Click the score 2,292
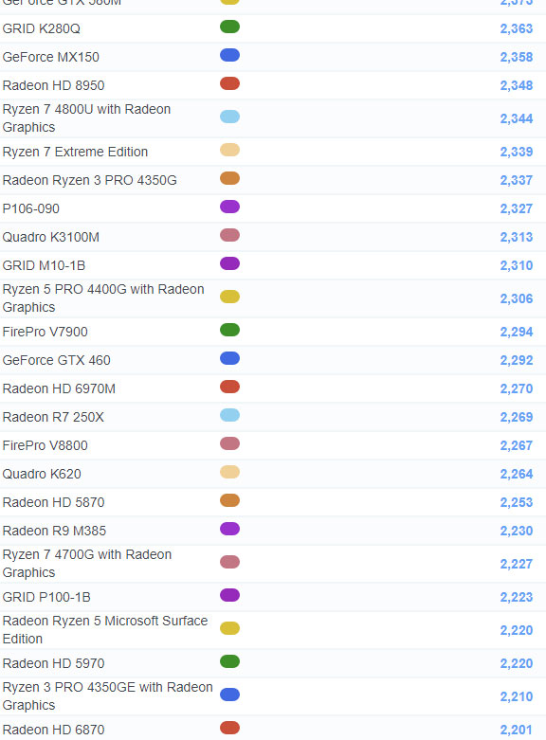 click(517, 360)
